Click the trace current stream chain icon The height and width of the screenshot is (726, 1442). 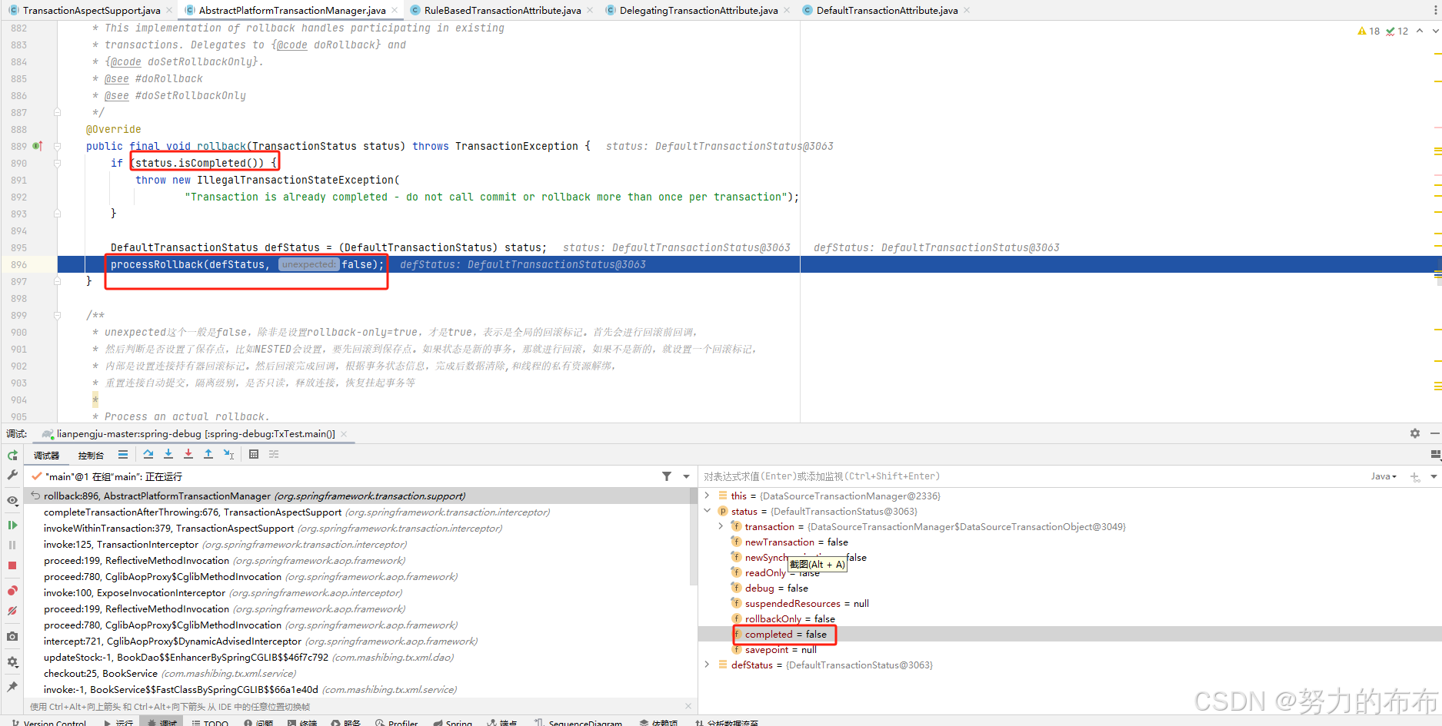pos(274,455)
